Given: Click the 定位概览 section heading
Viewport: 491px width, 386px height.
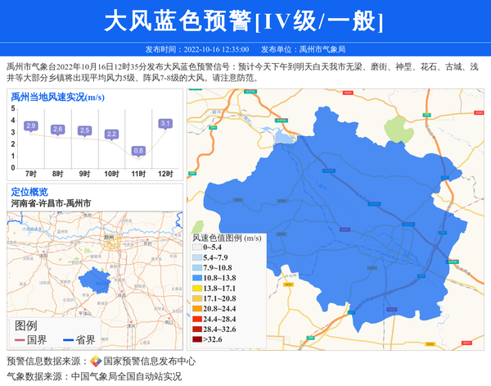Looking at the screenshot, I should coord(29,192).
